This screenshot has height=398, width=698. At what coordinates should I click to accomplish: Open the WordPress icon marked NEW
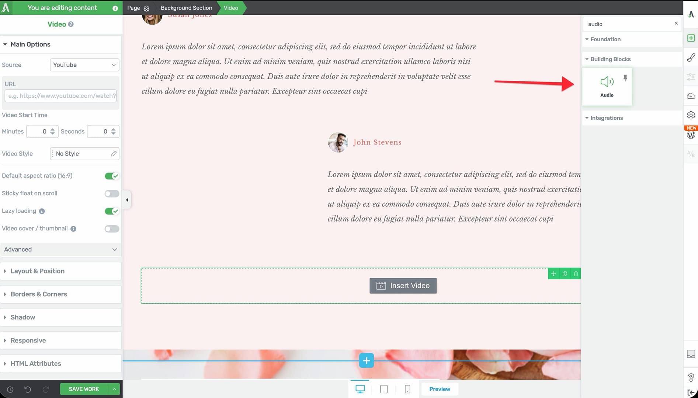(691, 135)
